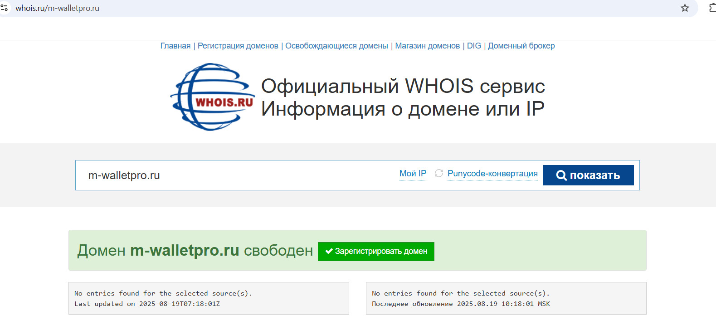Click the WHOIS.RU globe logo
This screenshot has height=330, width=716.
(x=212, y=97)
